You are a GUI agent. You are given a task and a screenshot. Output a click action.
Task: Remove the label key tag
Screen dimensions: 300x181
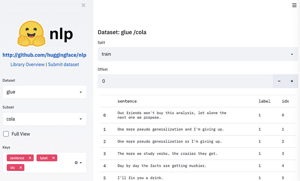coord(54,158)
